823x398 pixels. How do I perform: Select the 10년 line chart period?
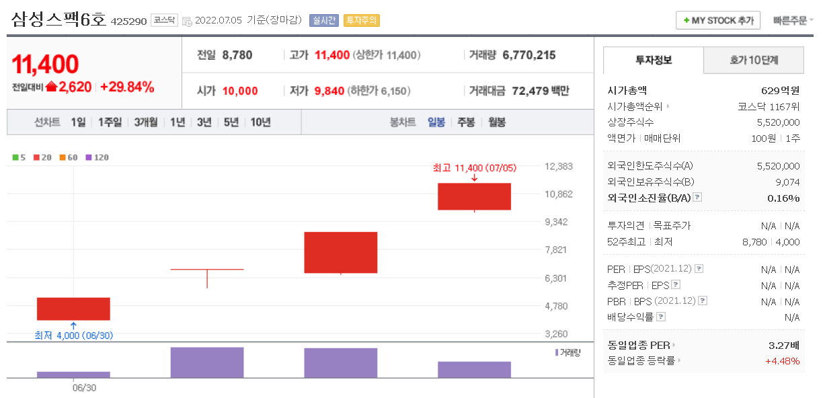261,122
